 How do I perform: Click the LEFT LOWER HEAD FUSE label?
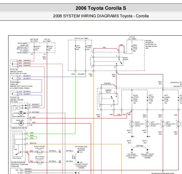pyautogui.click(x=167, y=99)
